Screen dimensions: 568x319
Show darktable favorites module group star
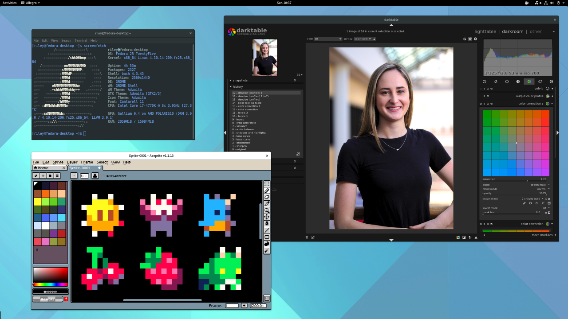496,82
